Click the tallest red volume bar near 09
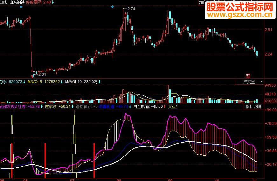 coord(168,94)
